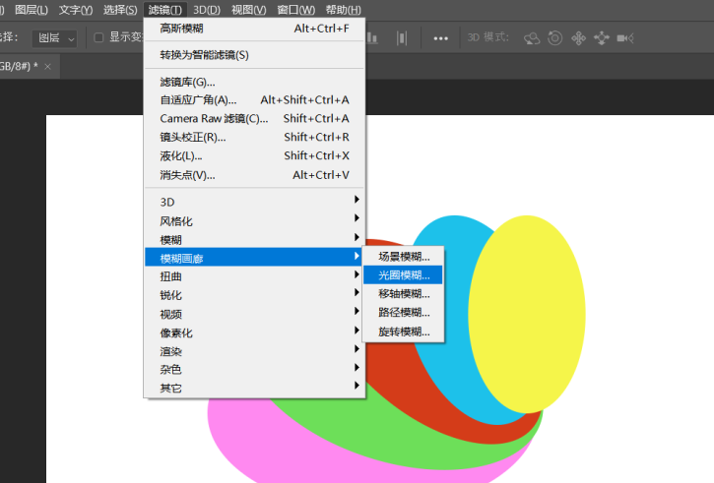Expand the 视频 submenu
The width and height of the screenshot is (714, 483).
click(254, 314)
